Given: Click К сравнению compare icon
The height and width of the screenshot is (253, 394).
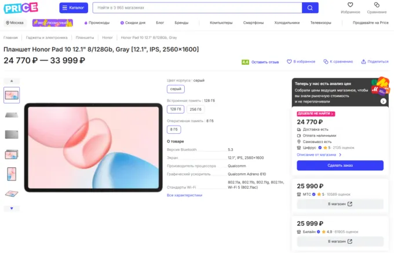Looking at the screenshot, I should [x=326, y=61].
